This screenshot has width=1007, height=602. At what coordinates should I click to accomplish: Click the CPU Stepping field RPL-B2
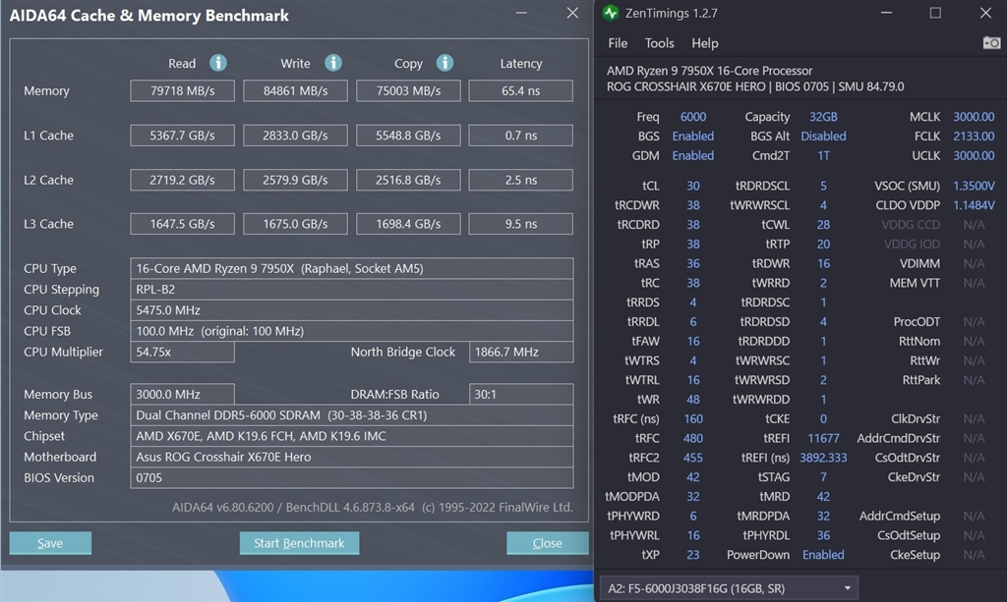(352, 289)
